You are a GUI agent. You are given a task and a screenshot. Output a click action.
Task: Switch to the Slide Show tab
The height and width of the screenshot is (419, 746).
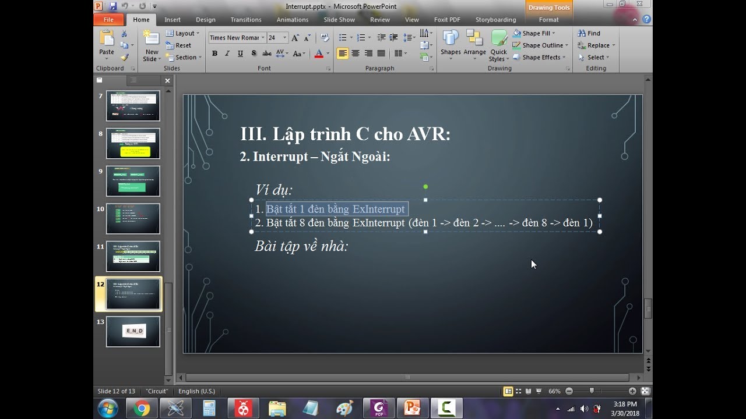pos(339,20)
